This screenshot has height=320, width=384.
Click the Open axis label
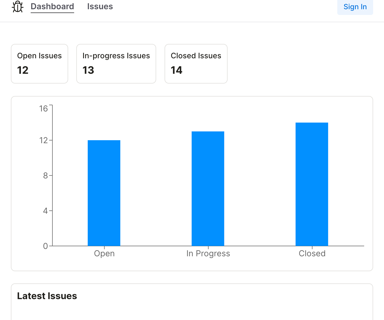click(104, 254)
